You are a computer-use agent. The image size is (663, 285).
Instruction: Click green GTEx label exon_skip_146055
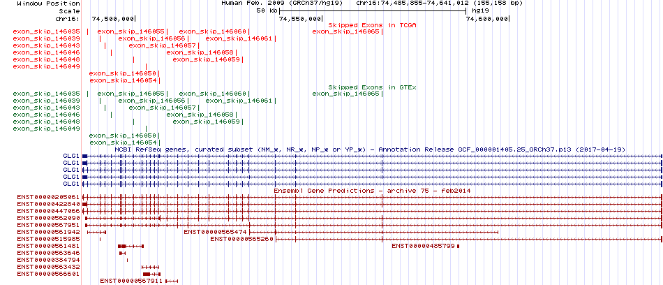tap(131, 94)
